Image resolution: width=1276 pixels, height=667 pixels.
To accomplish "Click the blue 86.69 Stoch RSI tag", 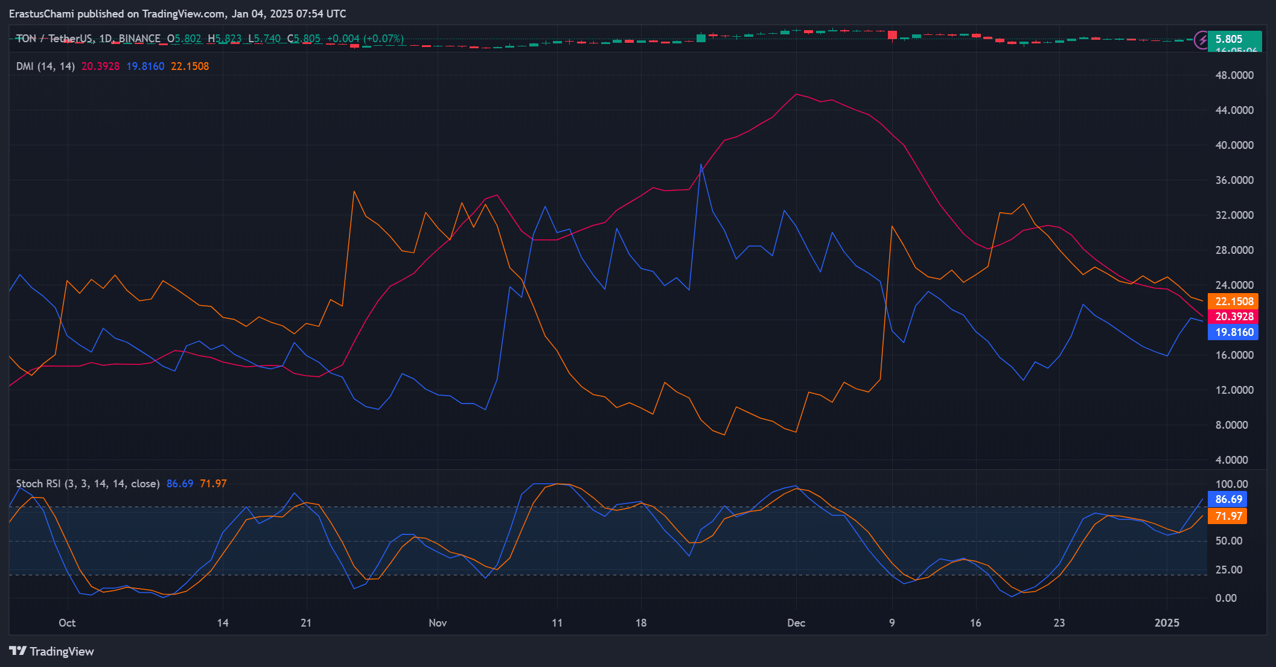I will pos(1228,499).
